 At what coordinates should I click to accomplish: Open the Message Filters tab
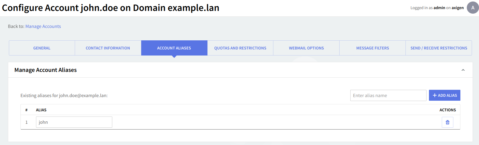pyautogui.click(x=373, y=48)
